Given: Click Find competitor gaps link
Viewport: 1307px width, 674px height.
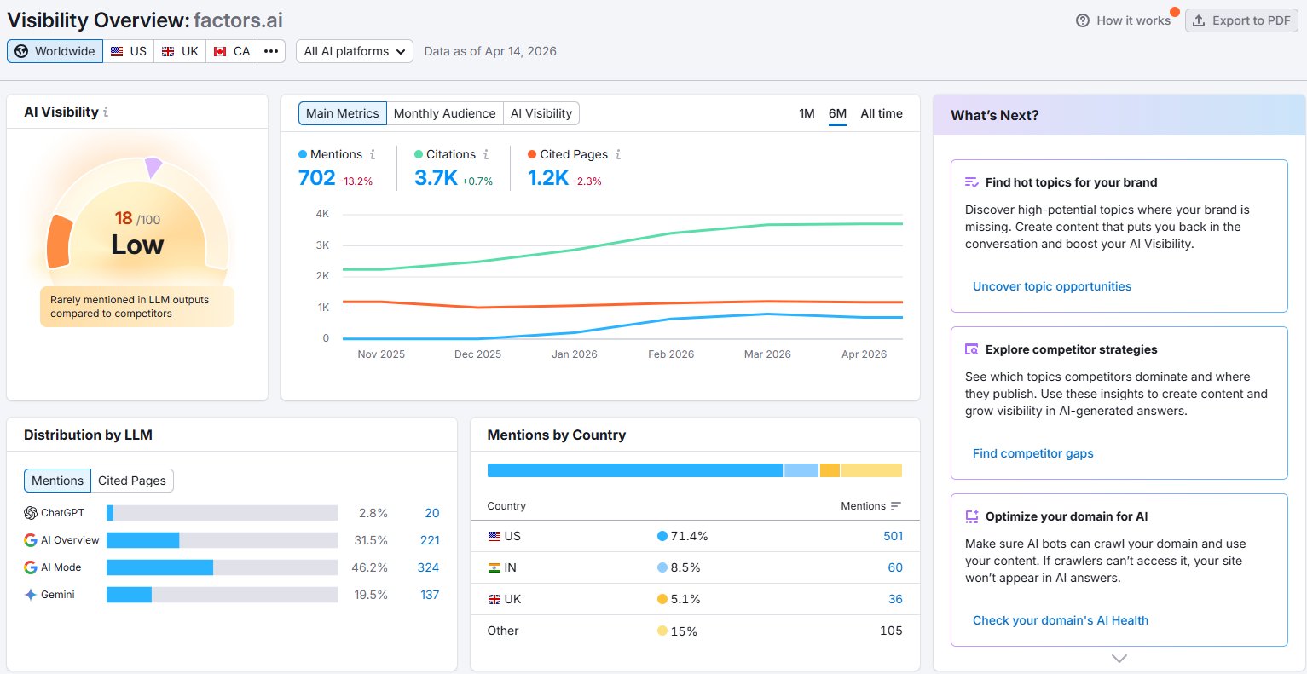Looking at the screenshot, I should (x=1033, y=453).
